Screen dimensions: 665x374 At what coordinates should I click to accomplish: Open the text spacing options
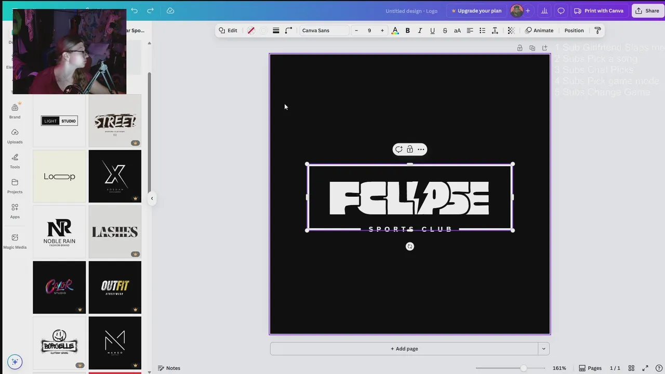pyautogui.click(x=495, y=31)
